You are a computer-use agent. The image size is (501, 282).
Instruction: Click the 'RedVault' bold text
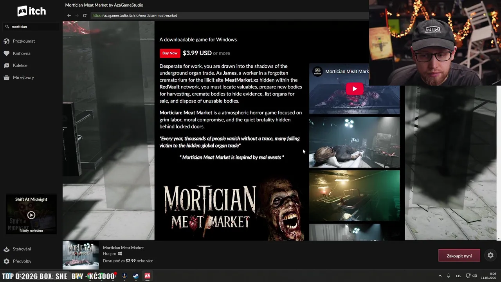169,87
